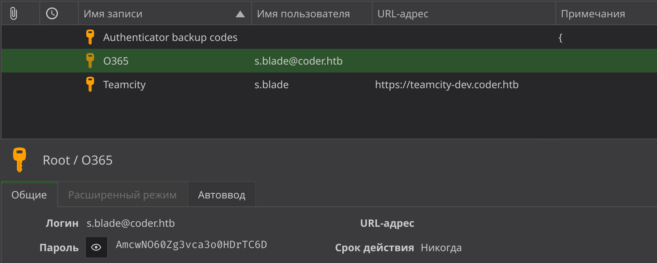Click the Пароль label
Screen dimensions: 657x263
59,248
